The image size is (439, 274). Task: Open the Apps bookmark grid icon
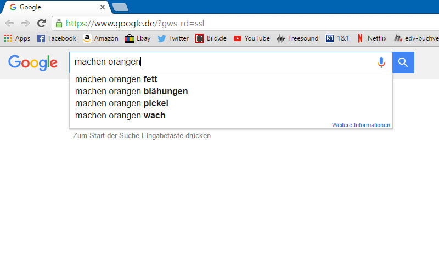[x=8, y=38]
